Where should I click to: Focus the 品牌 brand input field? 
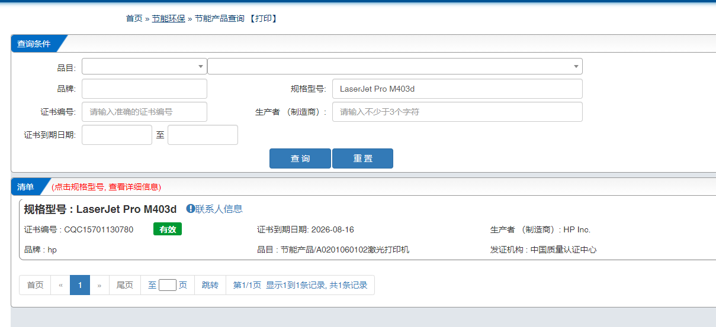point(145,89)
